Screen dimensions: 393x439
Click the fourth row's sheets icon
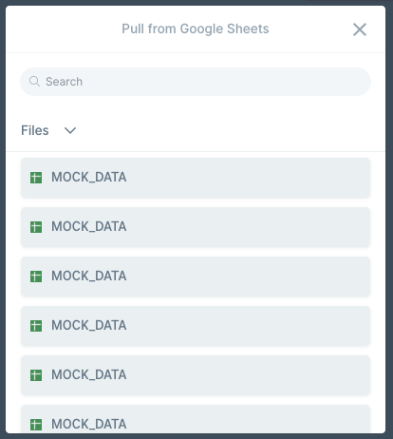tap(36, 326)
